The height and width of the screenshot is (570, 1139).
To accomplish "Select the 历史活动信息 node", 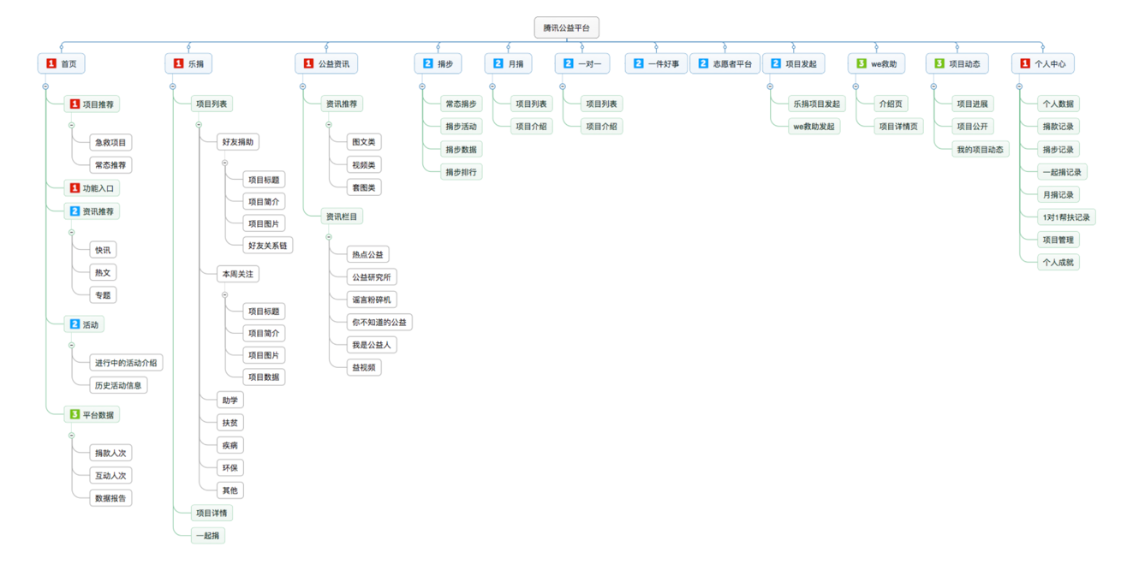I will tap(118, 385).
